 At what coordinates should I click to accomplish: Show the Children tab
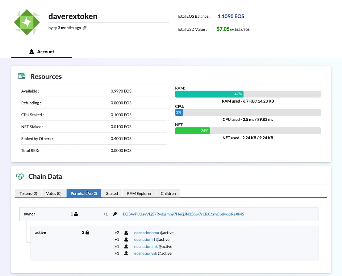tap(168, 193)
